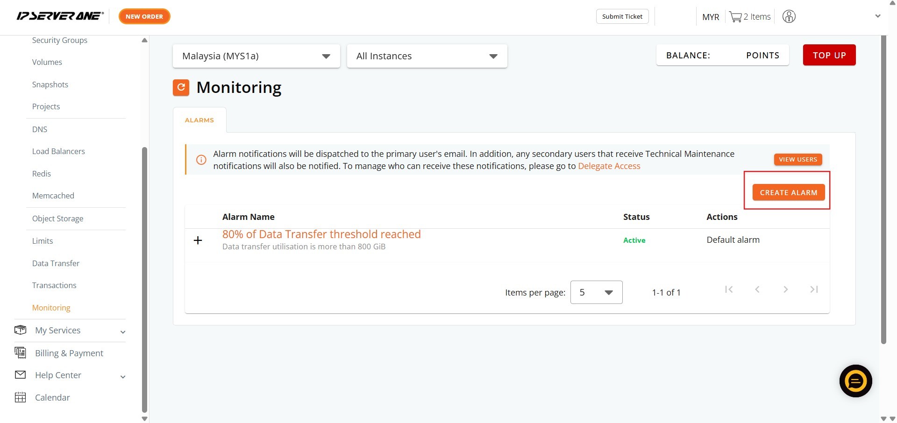This screenshot has height=423, width=897.
Task: Click the user profile avatar icon
Action: pos(789,17)
